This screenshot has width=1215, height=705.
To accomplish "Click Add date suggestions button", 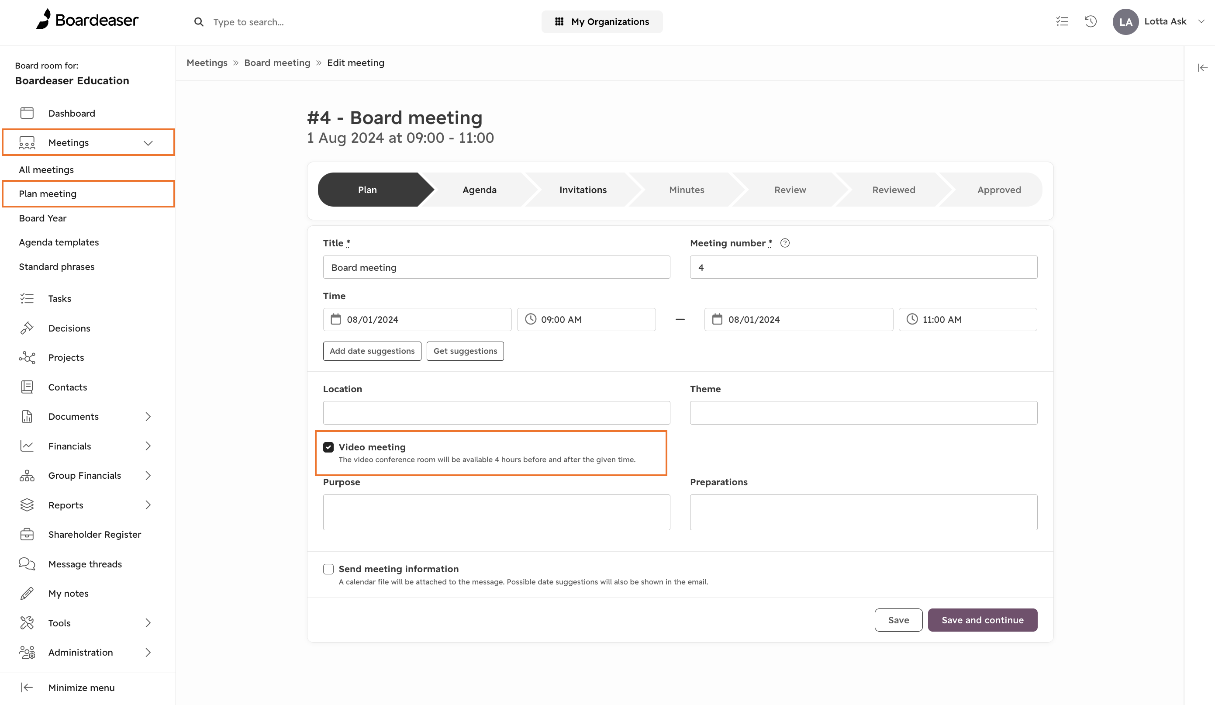I will click(x=372, y=351).
